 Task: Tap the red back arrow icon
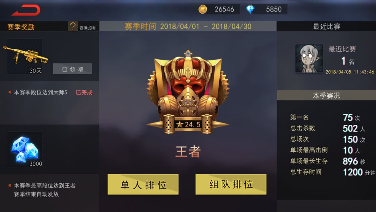pyautogui.click(x=26, y=10)
